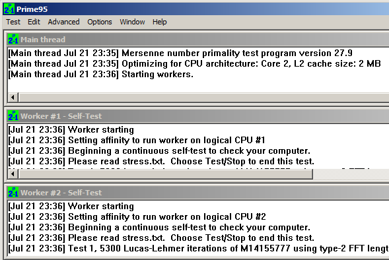Click left scroll arrow in Main thread window
The image size is (389, 260).
(x=13, y=98)
